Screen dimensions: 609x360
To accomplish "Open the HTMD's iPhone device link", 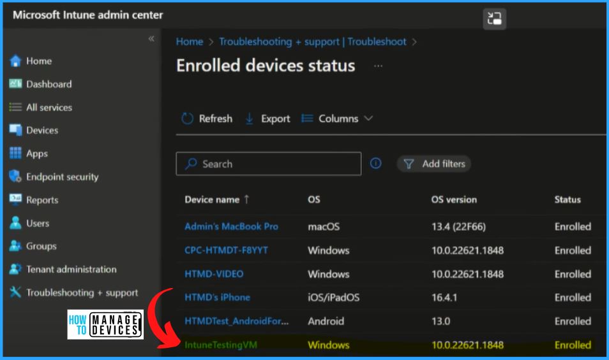I will (217, 297).
